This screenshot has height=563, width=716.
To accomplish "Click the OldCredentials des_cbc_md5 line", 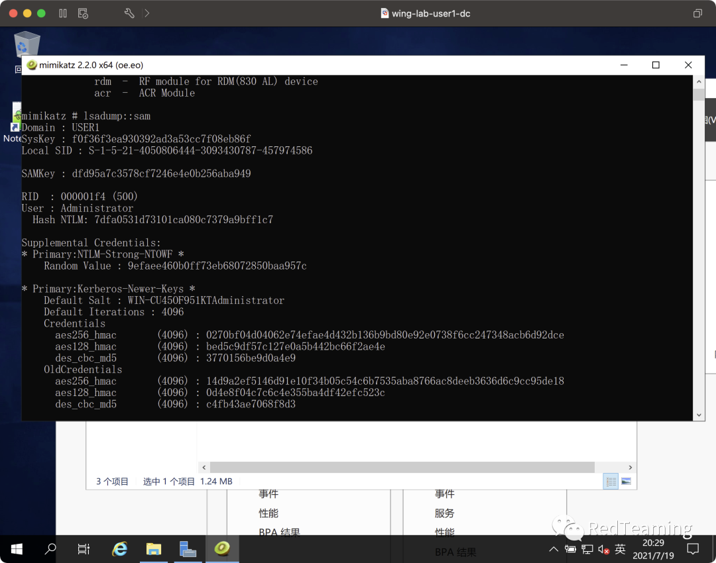I will click(175, 404).
